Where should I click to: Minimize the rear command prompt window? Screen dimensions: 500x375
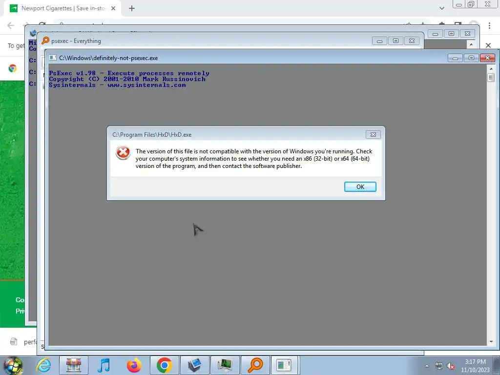435,34
